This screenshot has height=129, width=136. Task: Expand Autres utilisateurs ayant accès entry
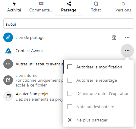click(33, 64)
